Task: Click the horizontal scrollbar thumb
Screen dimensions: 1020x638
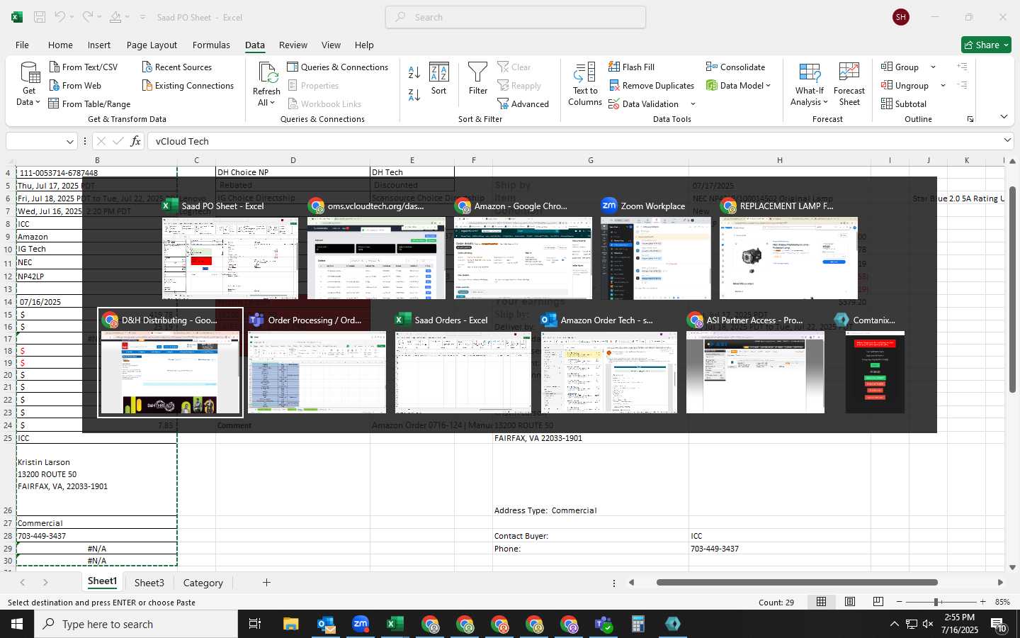Action: coord(797,583)
